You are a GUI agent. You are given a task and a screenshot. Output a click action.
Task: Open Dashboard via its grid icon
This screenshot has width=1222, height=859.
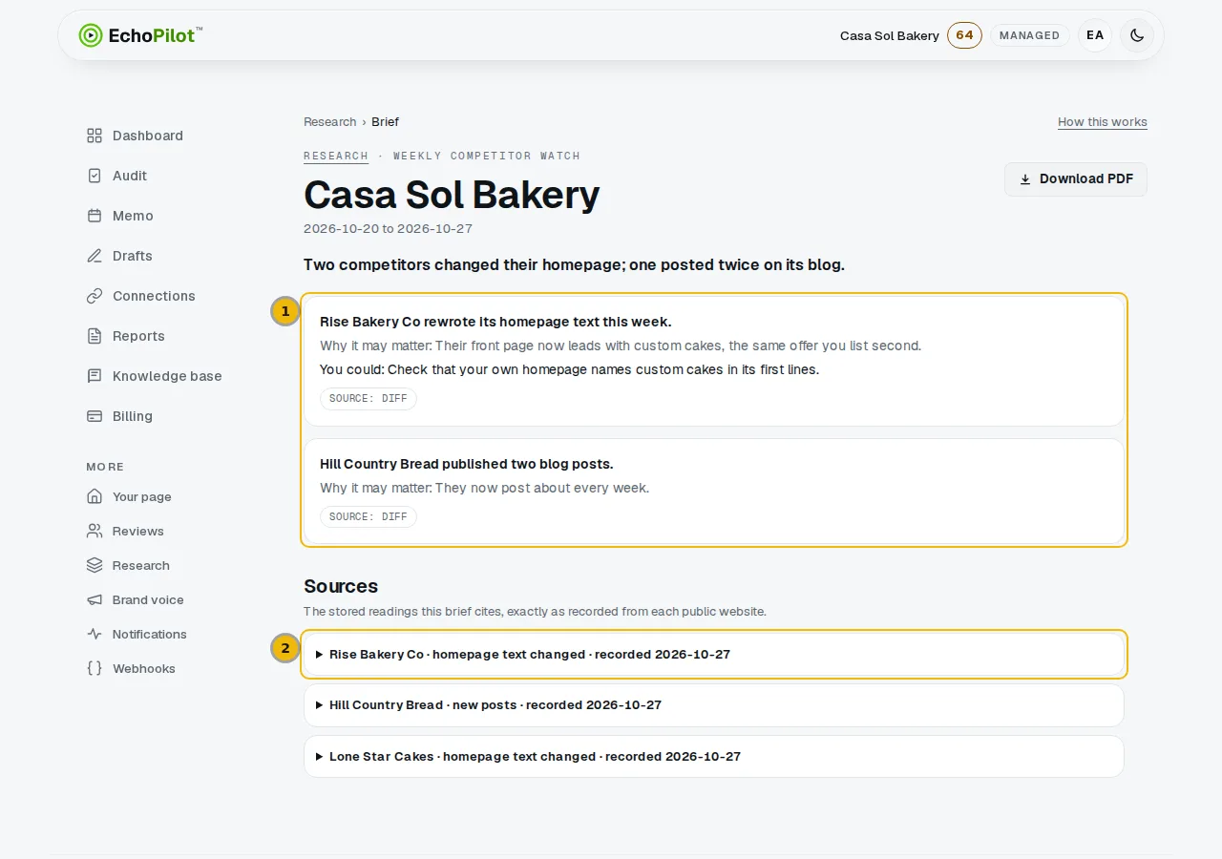[x=95, y=136]
